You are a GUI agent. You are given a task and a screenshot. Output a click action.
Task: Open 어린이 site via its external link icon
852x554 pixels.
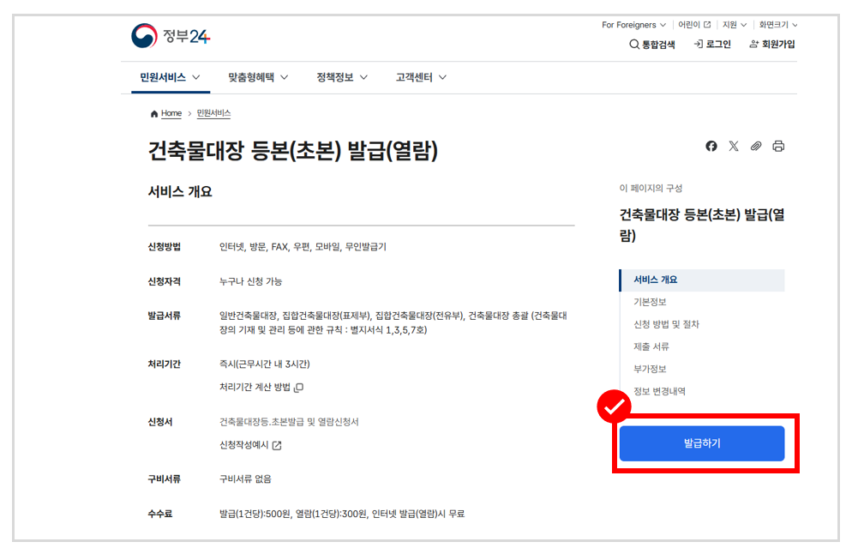pos(706,25)
